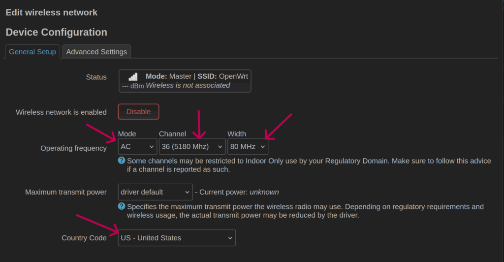This screenshot has height=262, width=504.
Task: Click the Maximum transmit power label
Action: [x=66, y=192]
